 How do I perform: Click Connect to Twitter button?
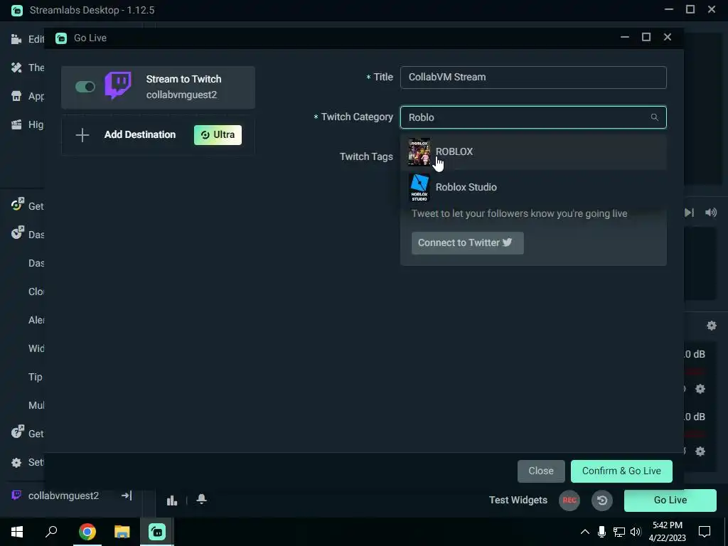(x=468, y=243)
